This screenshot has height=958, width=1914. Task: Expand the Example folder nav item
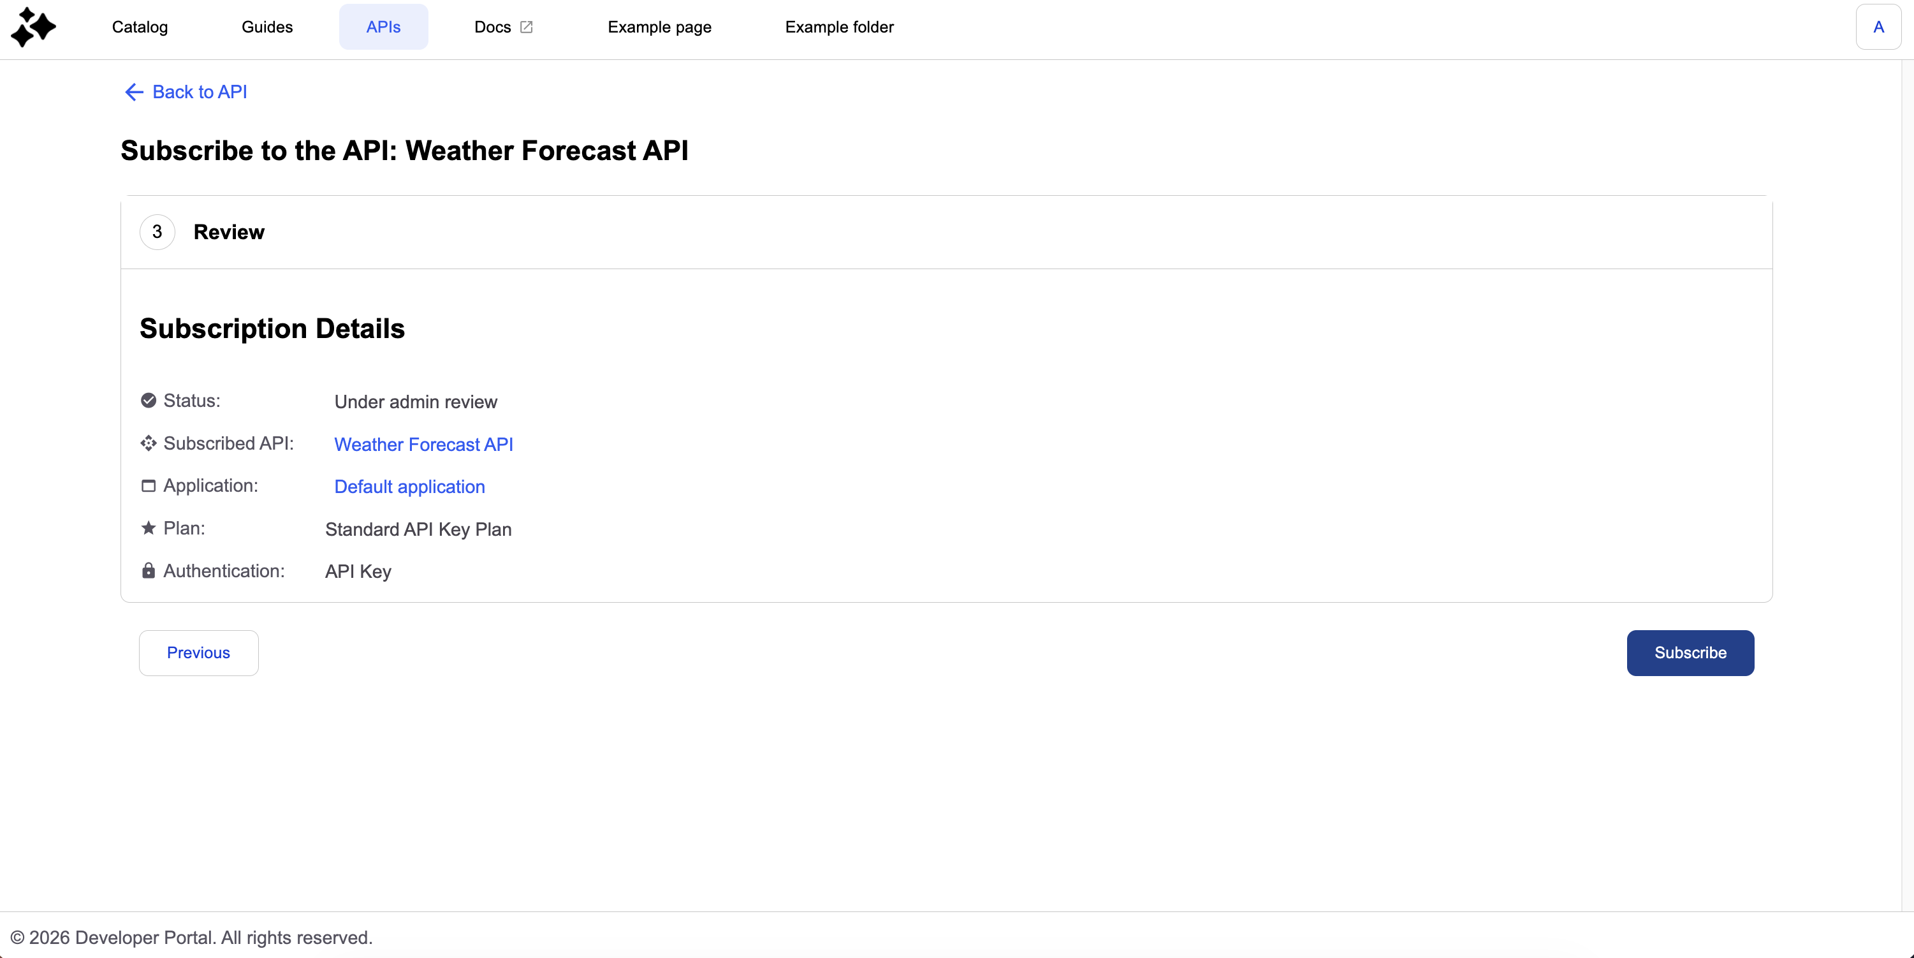tap(839, 27)
